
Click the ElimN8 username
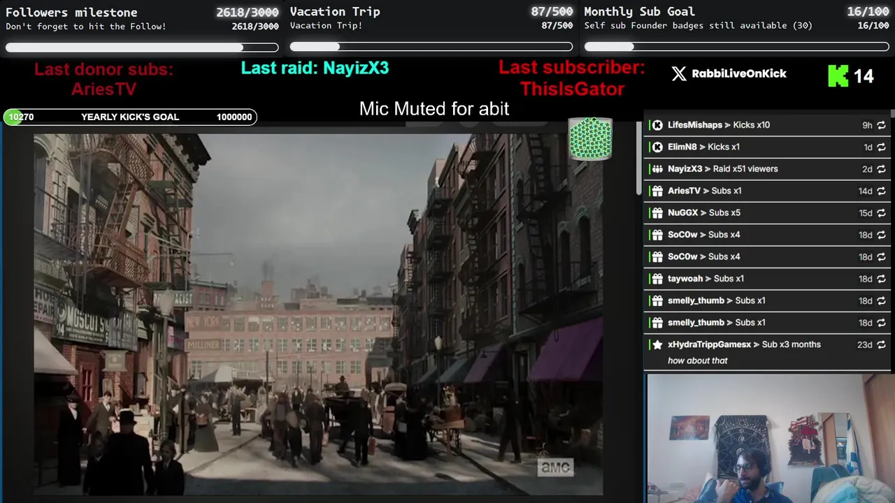point(682,147)
